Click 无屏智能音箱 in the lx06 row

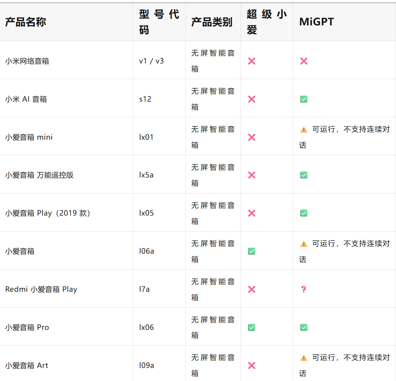[x=213, y=327]
